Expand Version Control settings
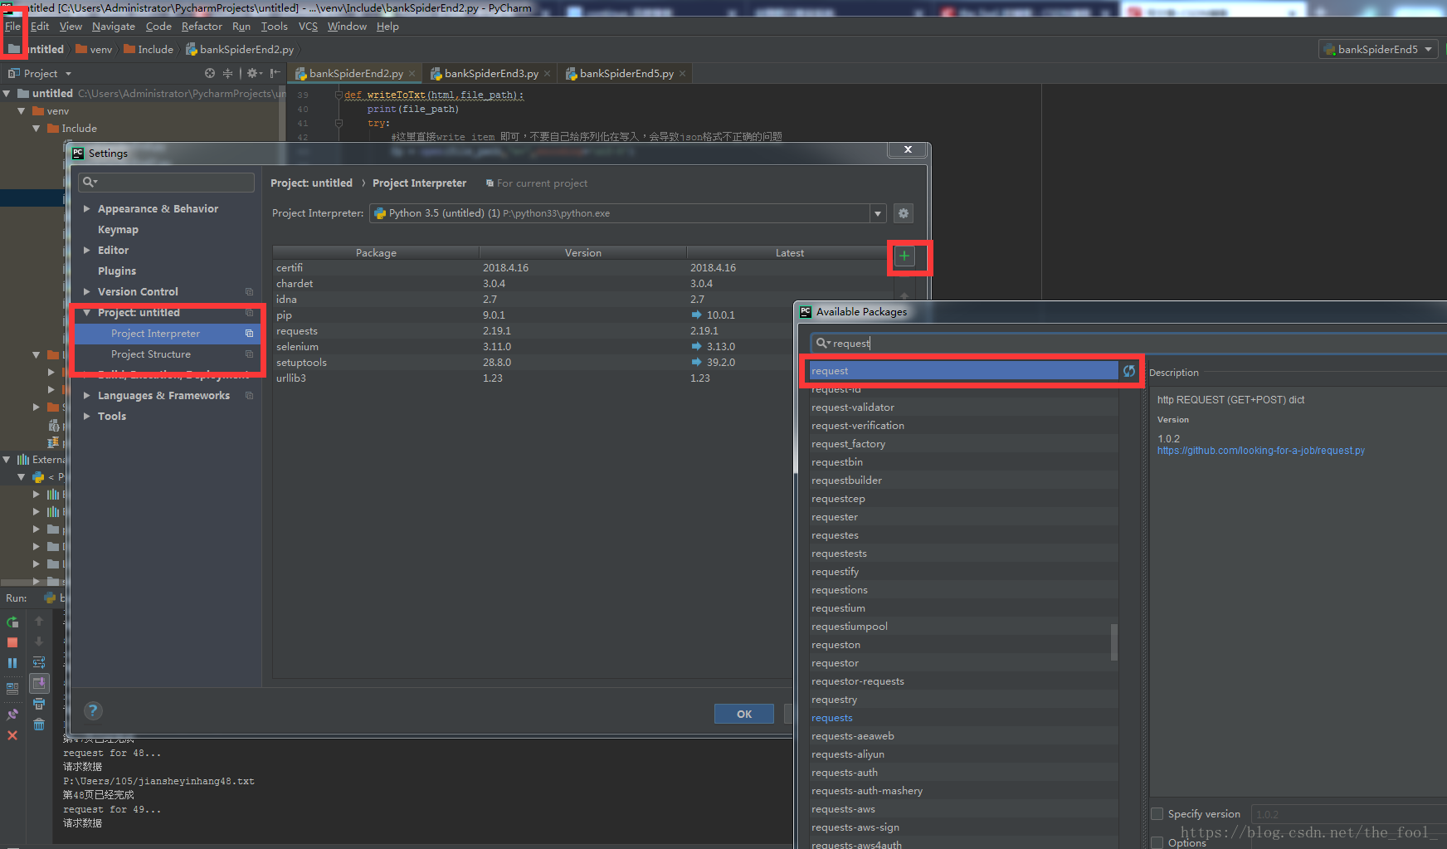 (86, 292)
